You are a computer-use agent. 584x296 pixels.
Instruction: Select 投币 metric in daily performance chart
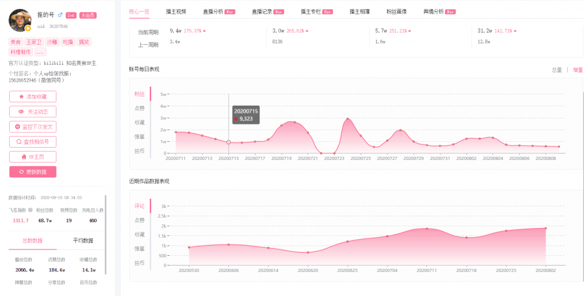pyautogui.click(x=140, y=151)
